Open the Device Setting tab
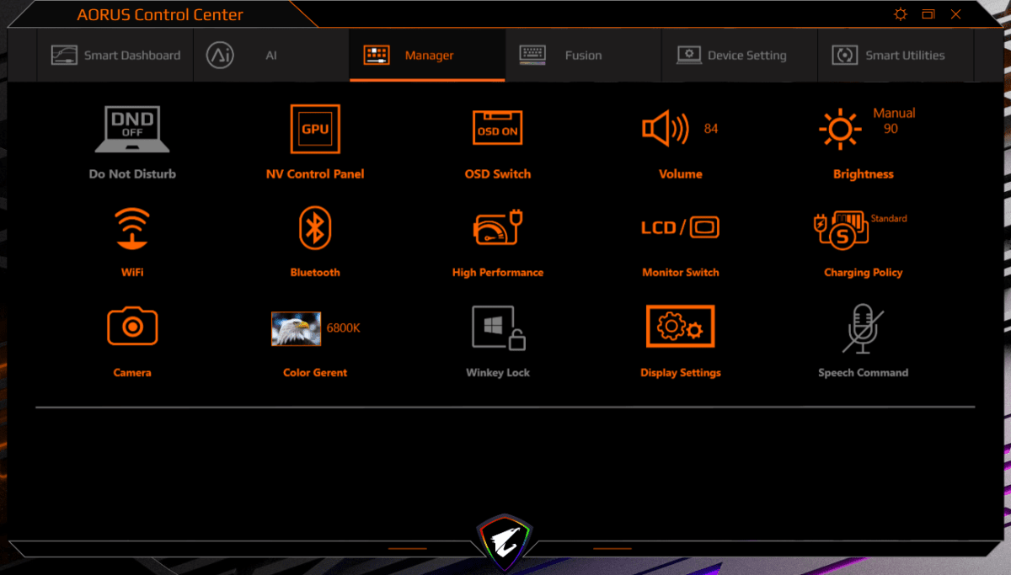The height and width of the screenshot is (575, 1011). pos(740,56)
